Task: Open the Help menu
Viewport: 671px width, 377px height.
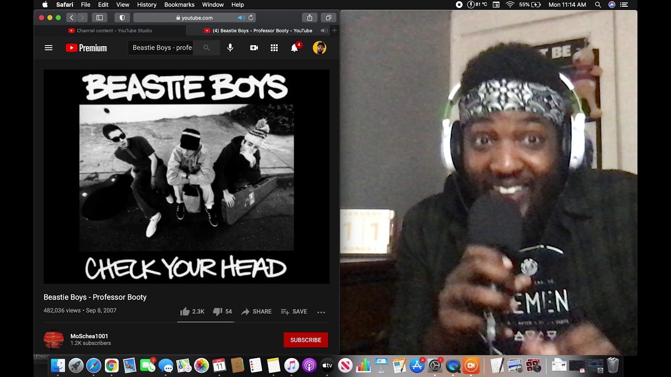Action: click(x=237, y=5)
